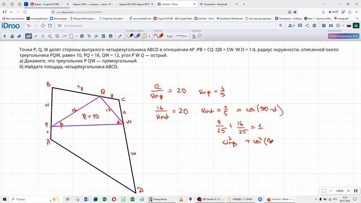Click the iDroo logo
The width and height of the screenshot is (361, 203).
[x=11, y=25]
